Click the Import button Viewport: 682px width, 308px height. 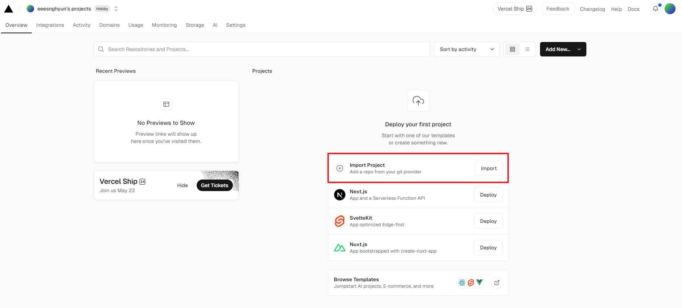click(x=489, y=168)
